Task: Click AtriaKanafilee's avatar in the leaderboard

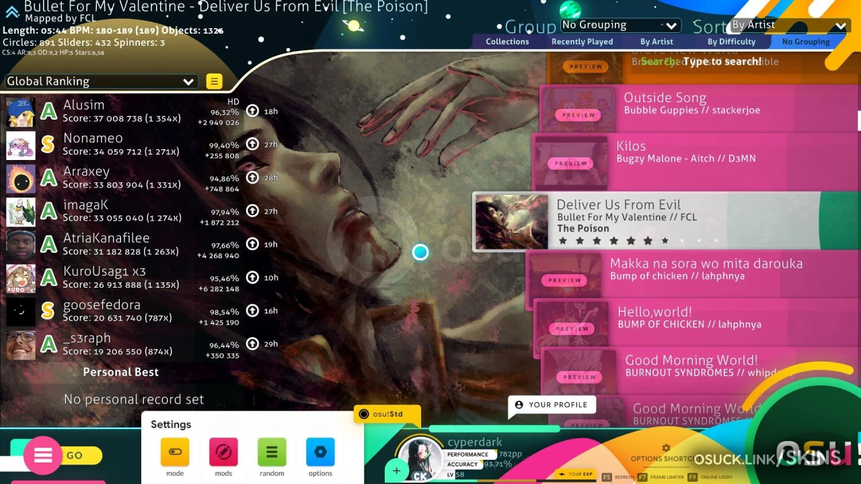Action: pos(21,245)
